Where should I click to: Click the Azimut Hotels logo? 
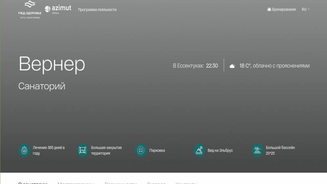click(x=58, y=9)
